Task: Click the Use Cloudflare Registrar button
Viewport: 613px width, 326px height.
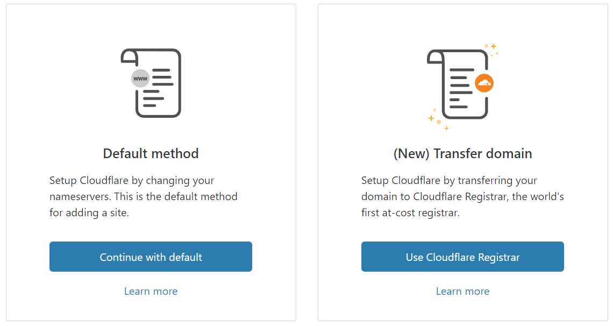Action: pyautogui.click(x=462, y=257)
